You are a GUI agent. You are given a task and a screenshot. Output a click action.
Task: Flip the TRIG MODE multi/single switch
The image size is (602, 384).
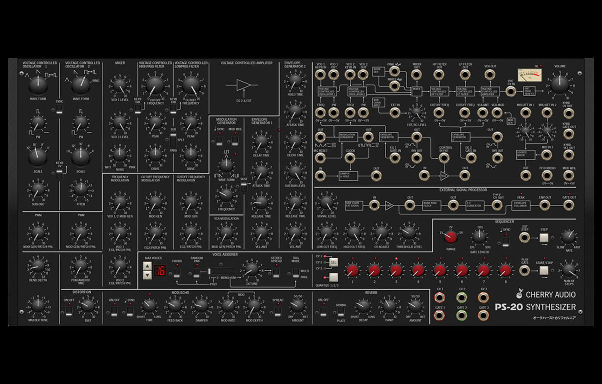[x=295, y=273]
